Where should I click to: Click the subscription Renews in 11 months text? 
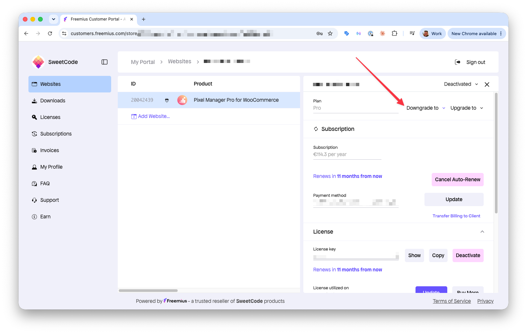click(347, 176)
